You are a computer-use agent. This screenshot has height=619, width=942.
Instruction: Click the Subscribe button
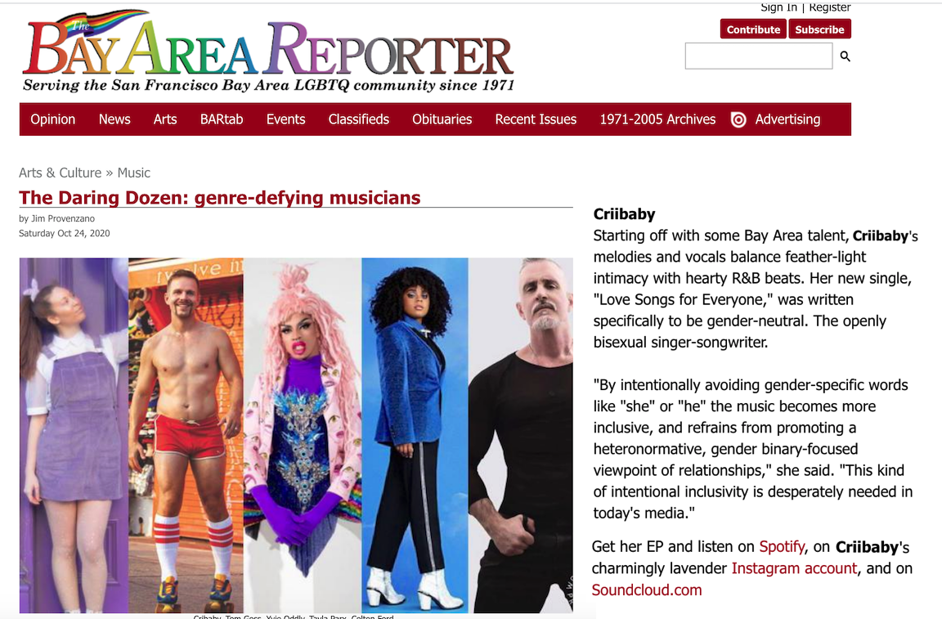coord(819,29)
